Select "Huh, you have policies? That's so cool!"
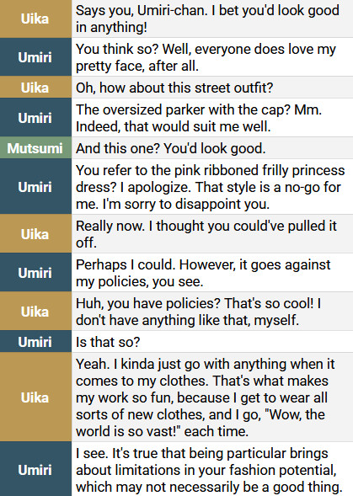This screenshot has height=496, width=353. pos(195,303)
